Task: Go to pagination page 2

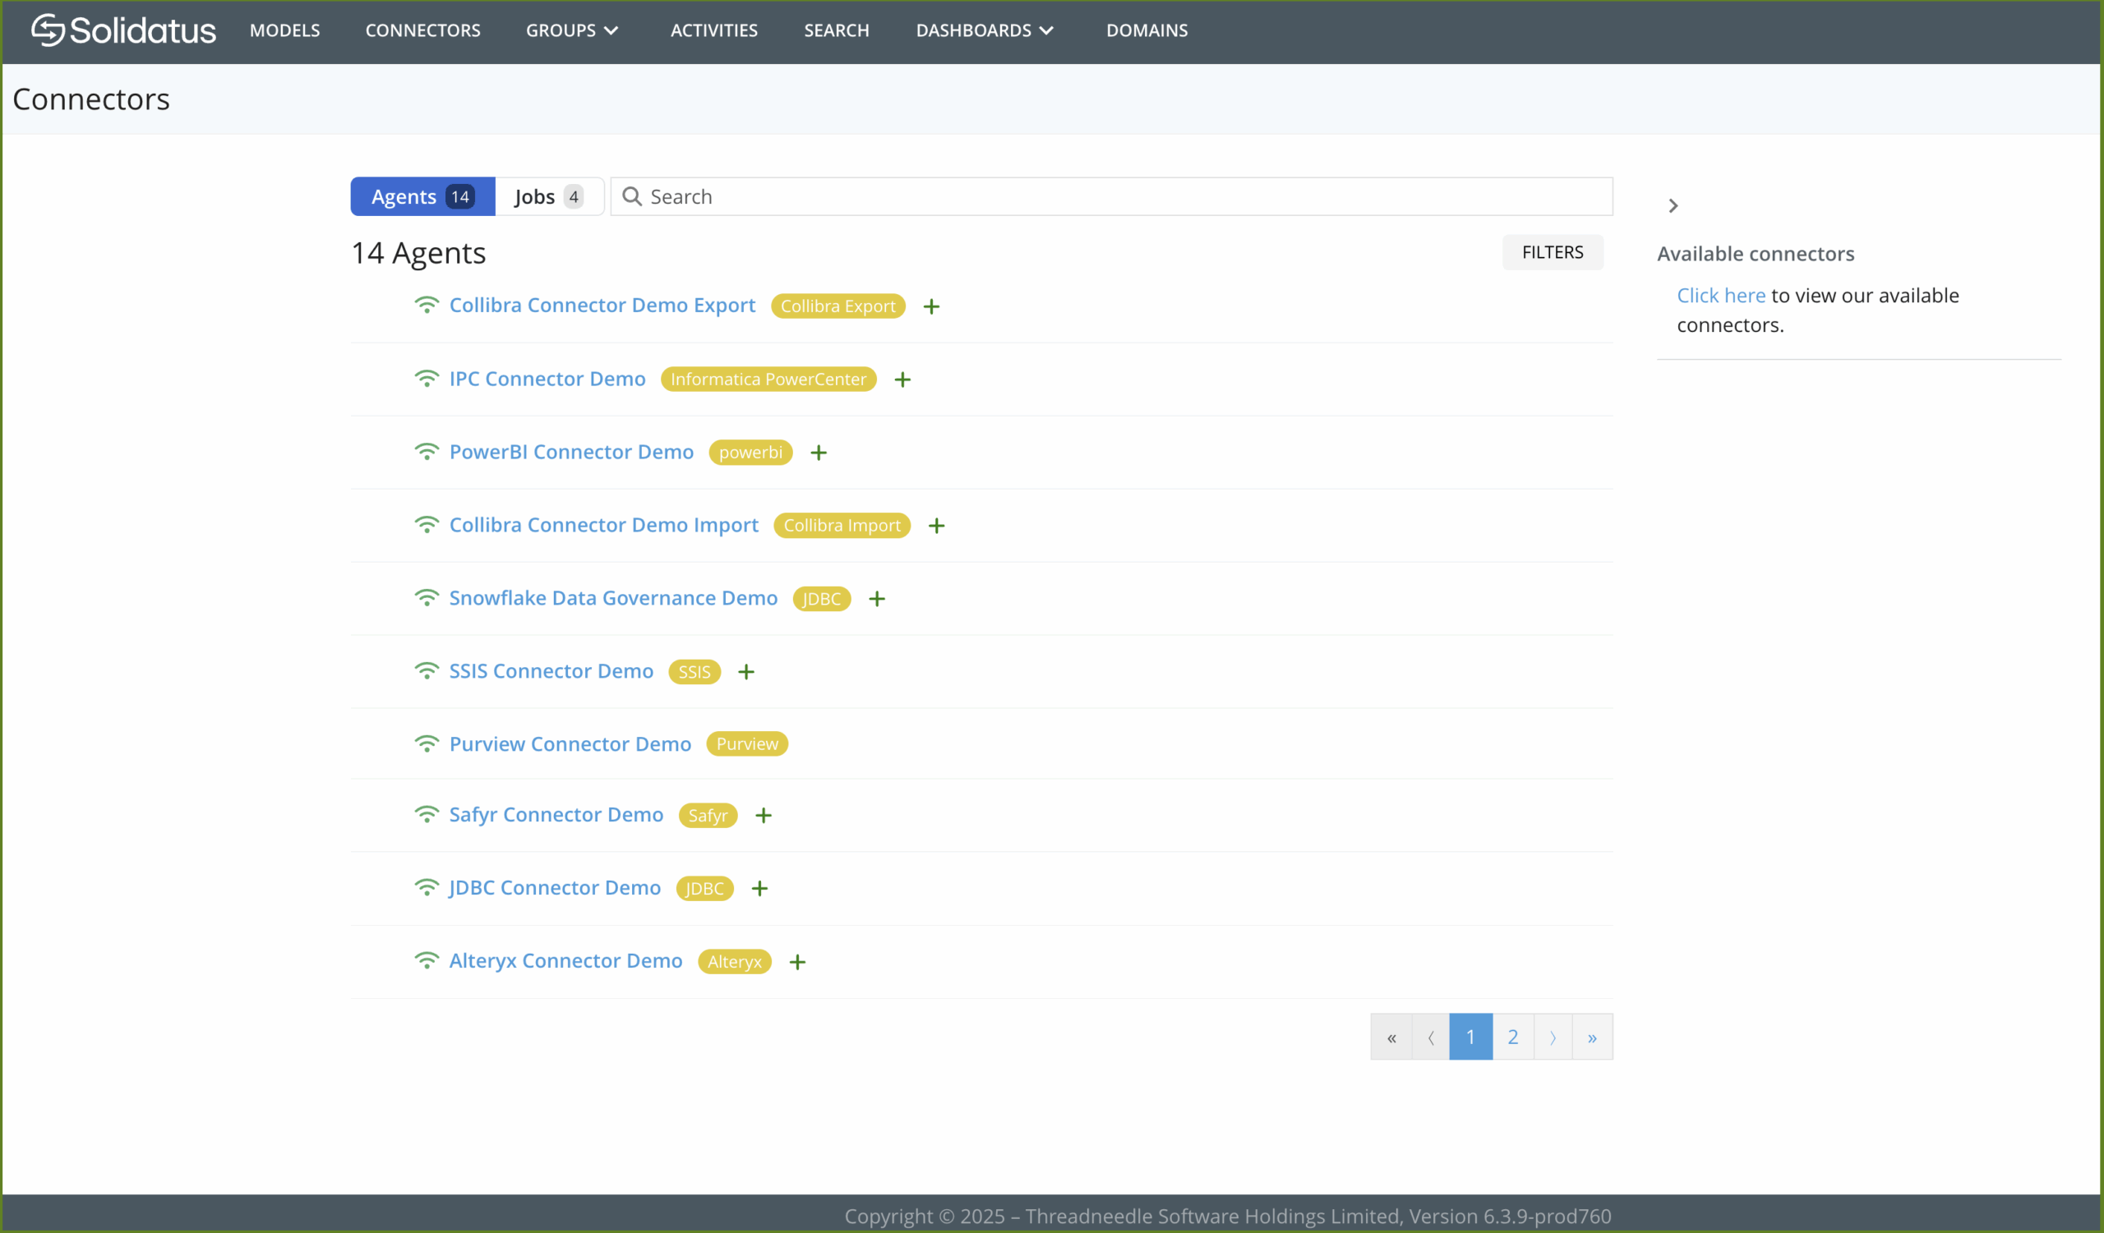Action: 1513,1037
